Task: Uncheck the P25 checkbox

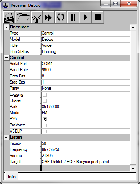Action: tap(45, 119)
